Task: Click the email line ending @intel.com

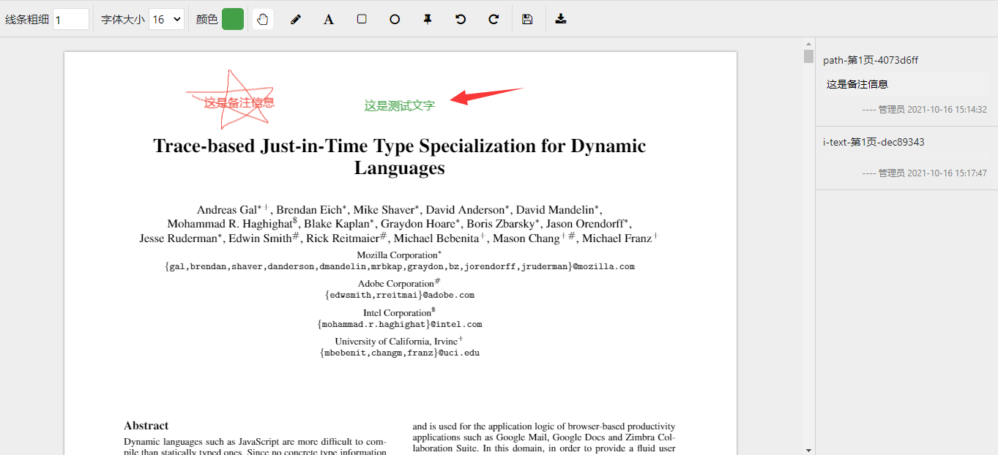Action: pyautogui.click(x=400, y=324)
